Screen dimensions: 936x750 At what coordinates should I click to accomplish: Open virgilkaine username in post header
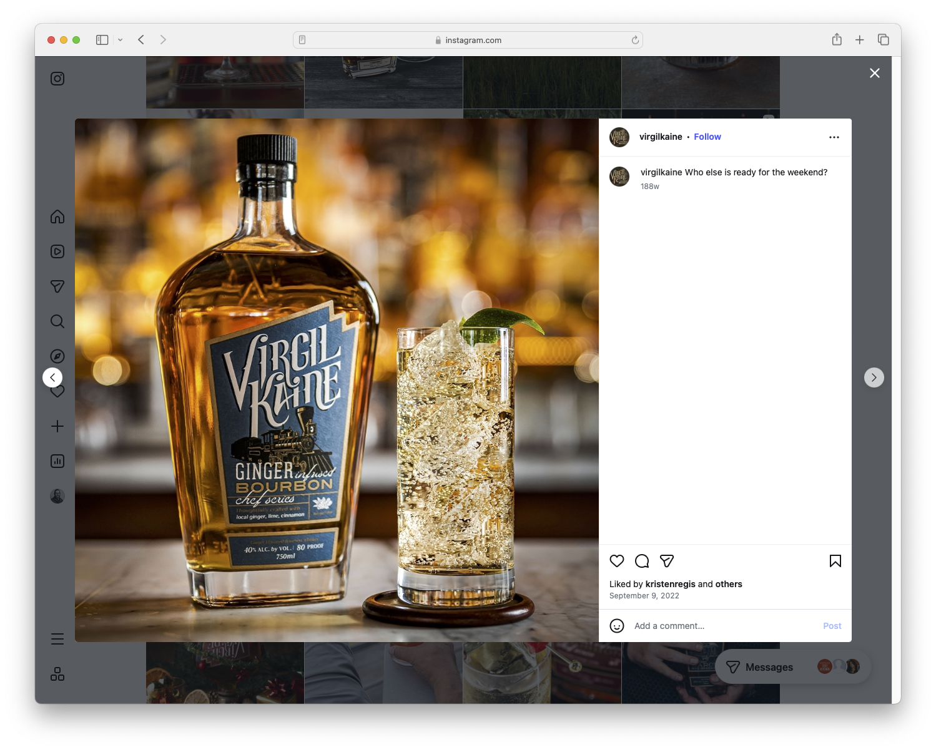pos(661,137)
